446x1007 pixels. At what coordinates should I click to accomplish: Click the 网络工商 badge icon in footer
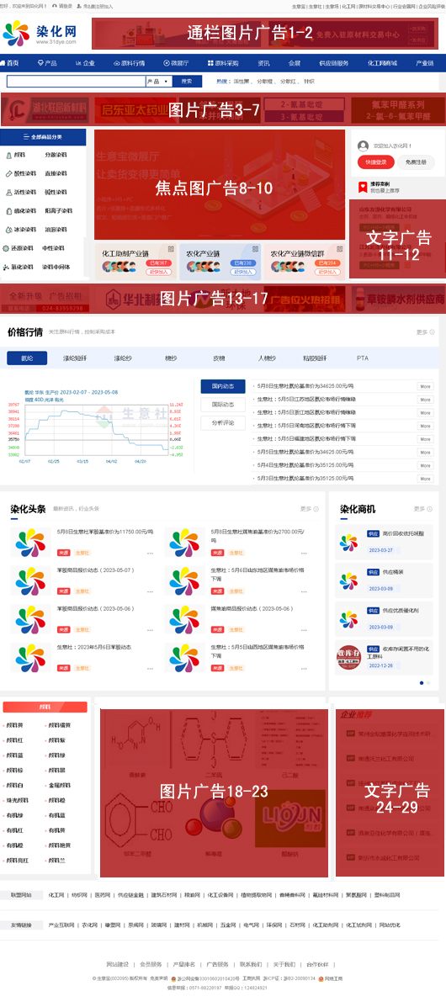(x=321, y=978)
